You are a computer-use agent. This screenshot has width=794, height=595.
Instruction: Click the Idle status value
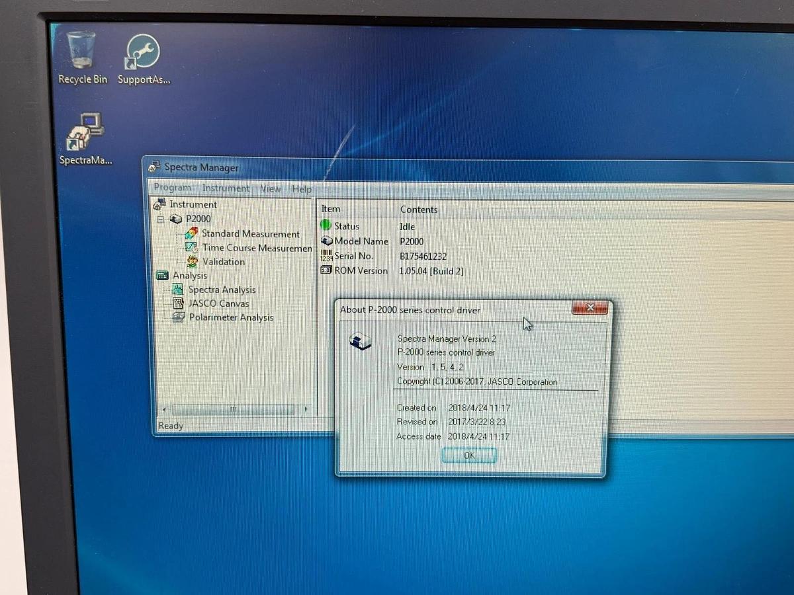(x=408, y=226)
